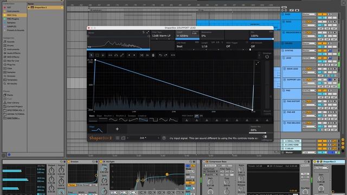Switch to the Basic wave presets tab
The height and width of the screenshot is (195, 347).
tap(92, 116)
